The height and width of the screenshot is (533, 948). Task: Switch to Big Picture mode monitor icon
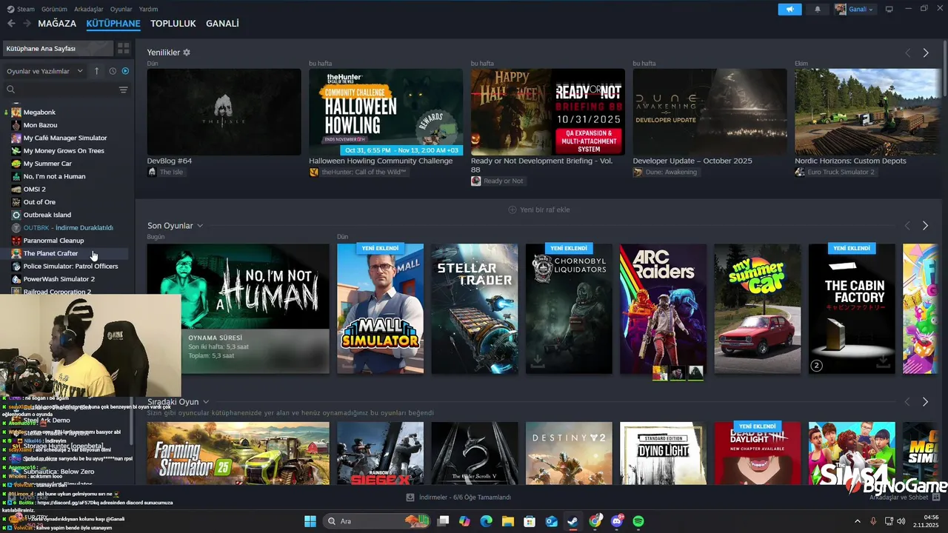889,9
